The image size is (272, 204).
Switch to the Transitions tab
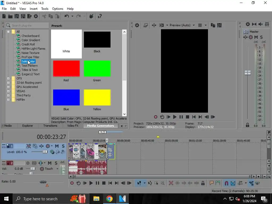(50, 126)
